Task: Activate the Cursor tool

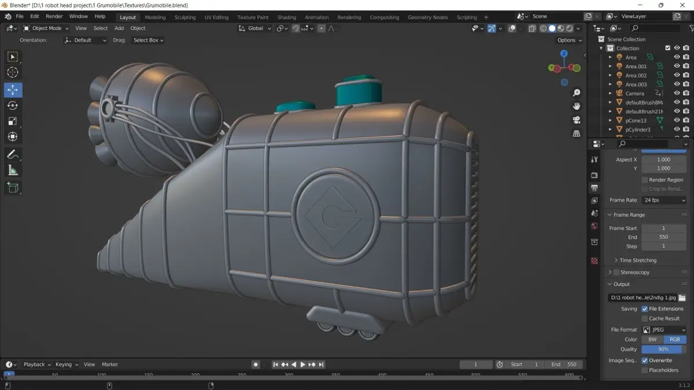Action: click(x=13, y=72)
